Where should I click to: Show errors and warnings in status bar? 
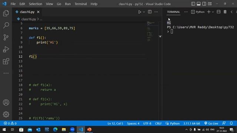(10, 123)
